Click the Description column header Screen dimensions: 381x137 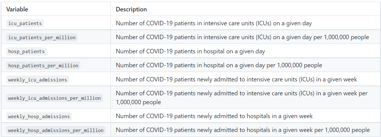click(x=131, y=9)
